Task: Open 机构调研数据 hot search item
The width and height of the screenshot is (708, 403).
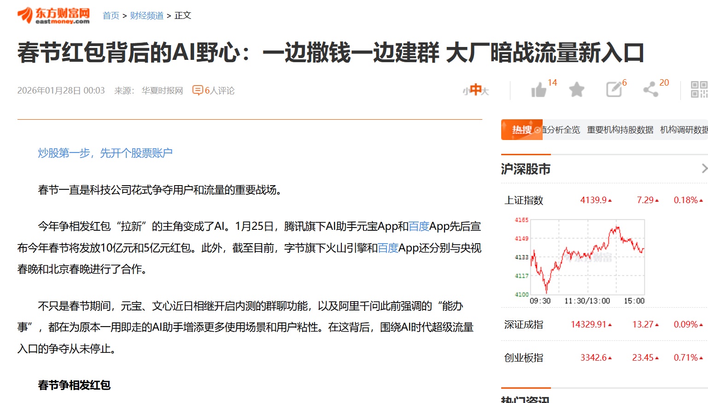Action: pyautogui.click(x=684, y=130)
